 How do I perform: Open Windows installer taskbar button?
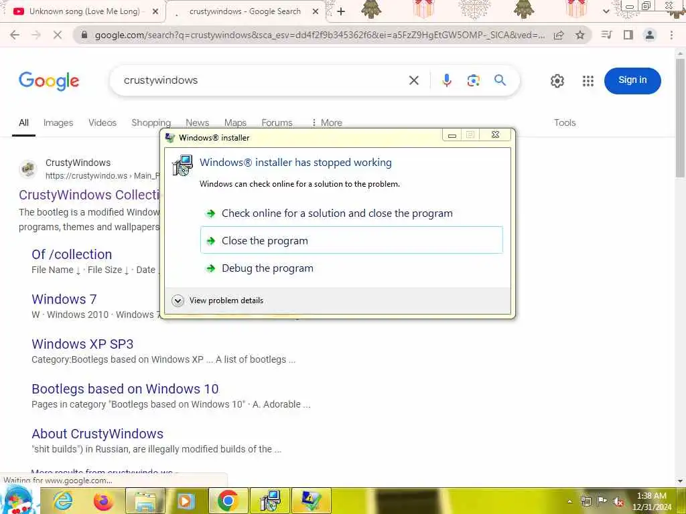pos(270,501)
